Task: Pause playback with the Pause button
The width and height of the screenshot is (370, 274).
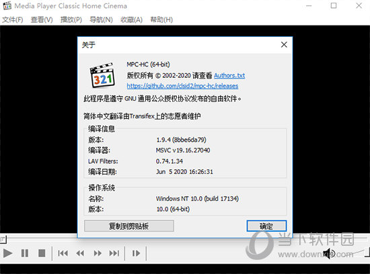Action: click(25, 253)
